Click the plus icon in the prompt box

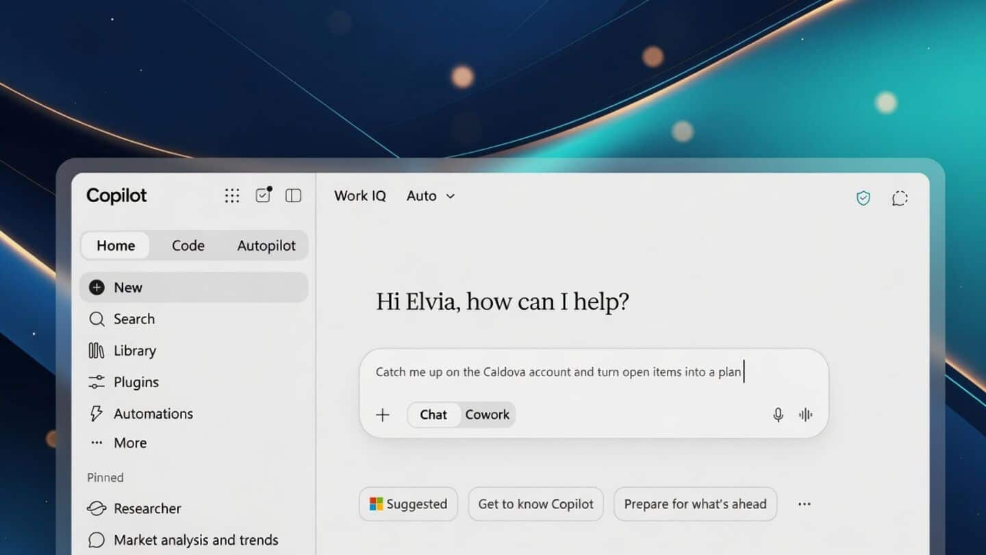click(x=383, y=415)
